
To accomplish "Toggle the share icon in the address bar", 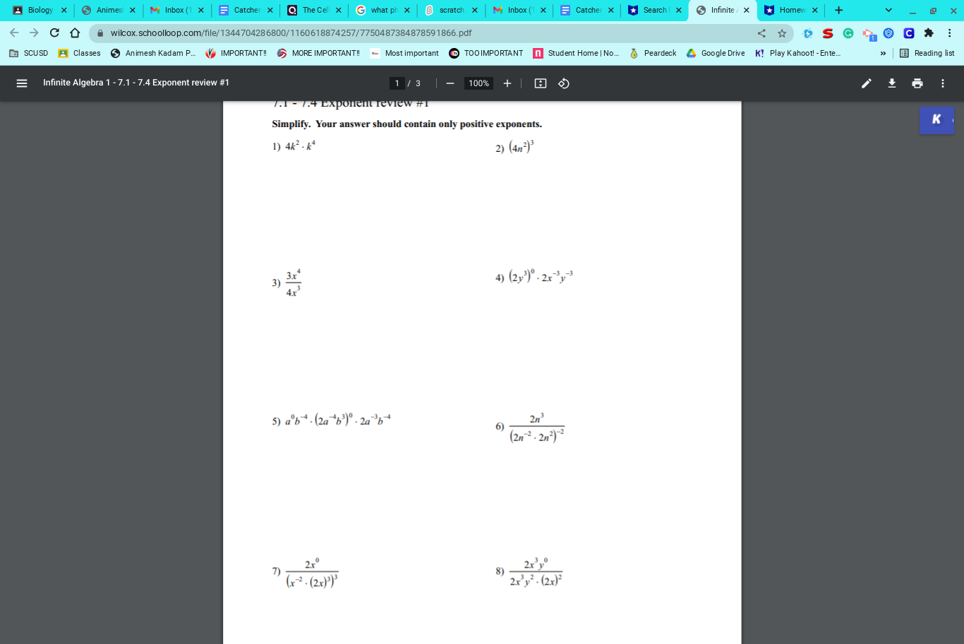I will click(x=760, y=32).
